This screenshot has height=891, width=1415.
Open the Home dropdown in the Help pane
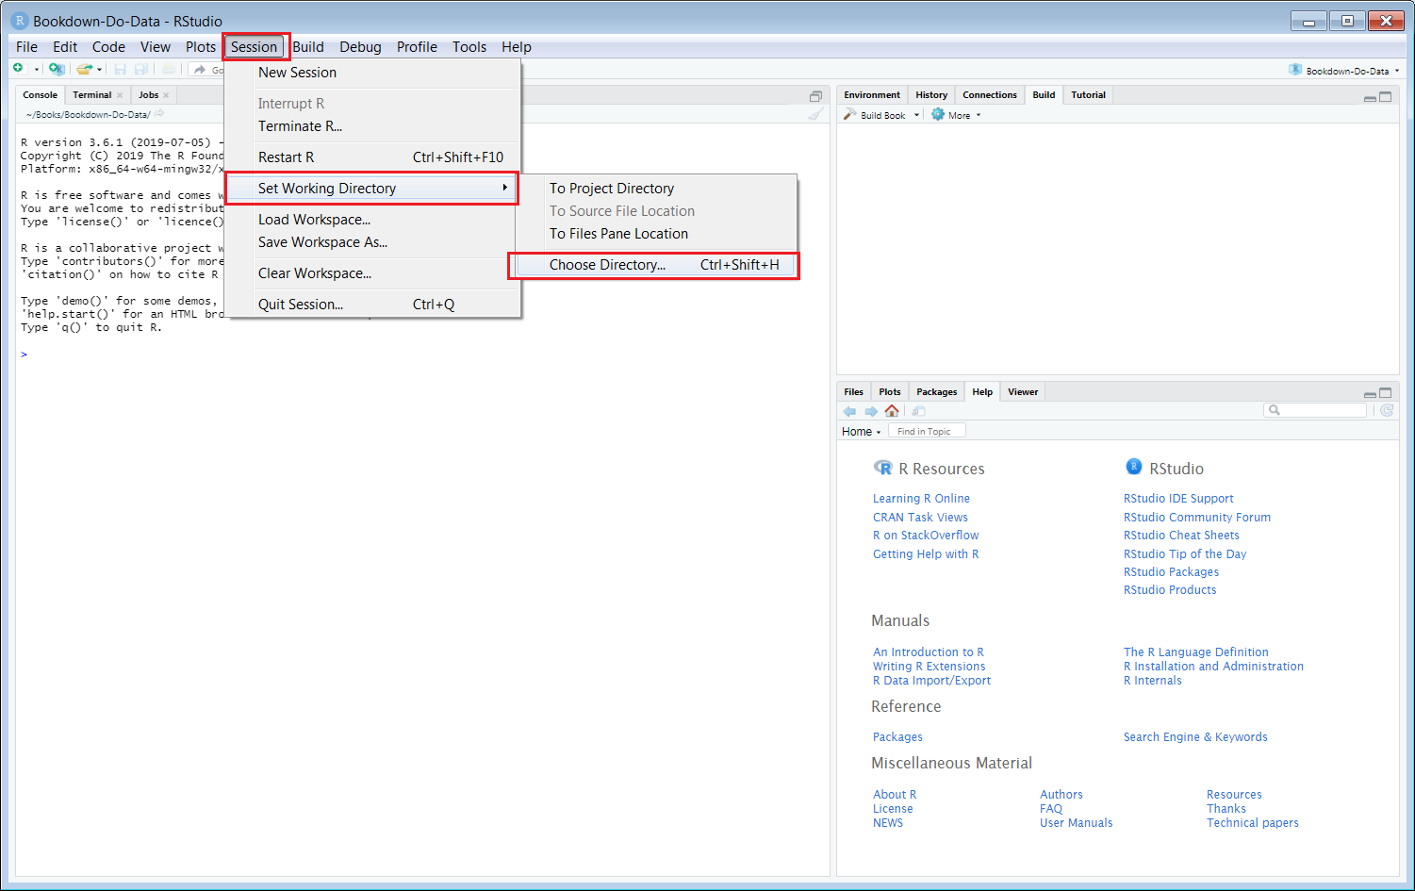click(x=861, y=431)
